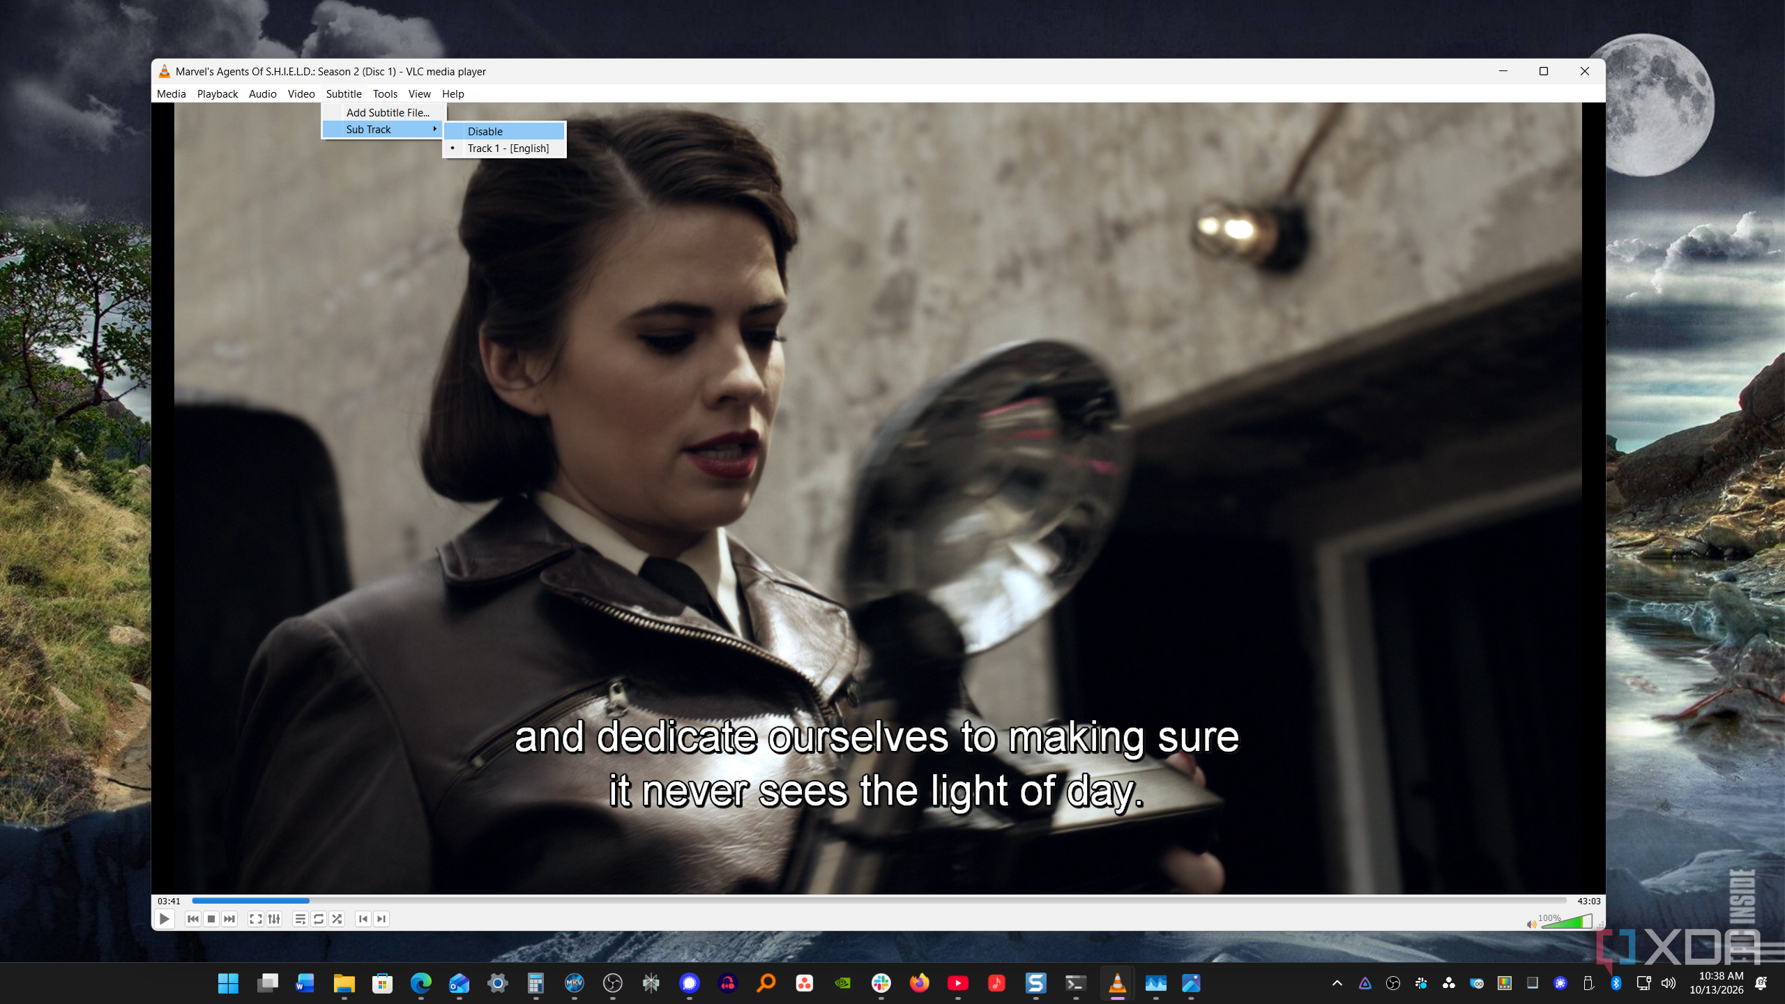The height and width of the screenshot is (1004, 1785).
Task: Open the Help menu
Action: 453,93
